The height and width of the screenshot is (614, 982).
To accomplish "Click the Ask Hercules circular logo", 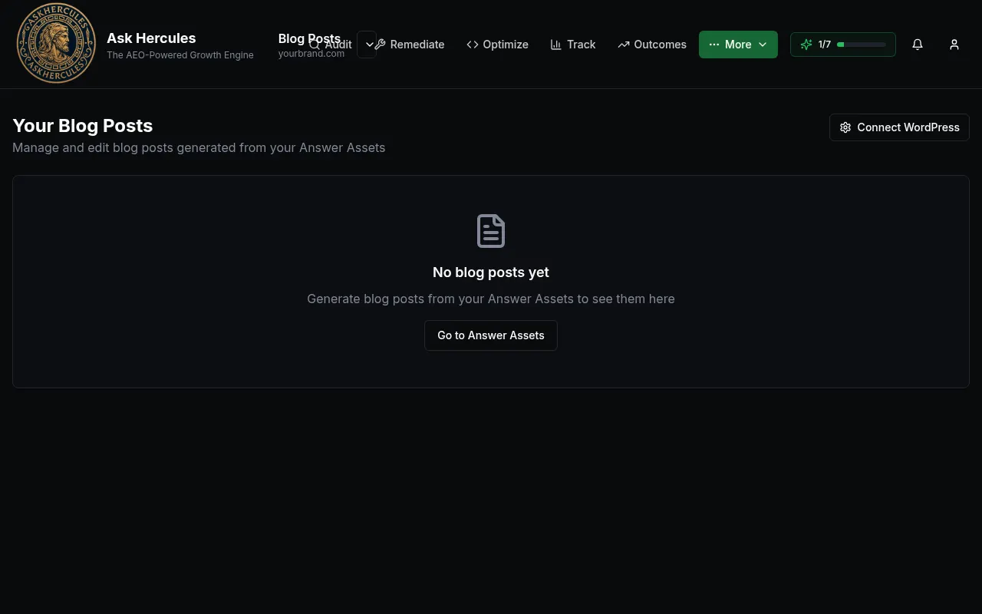I will (x=56, y=44).
